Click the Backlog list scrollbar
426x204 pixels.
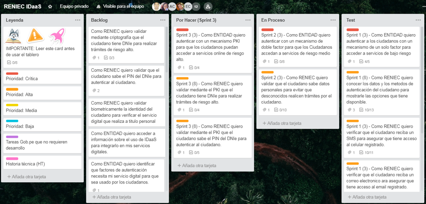pyautogui.click(x=166, y=49)
